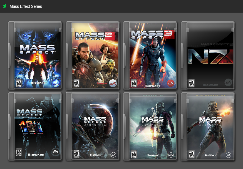Viewport: 243px width, 169px height.
Task: Select the N7 Collector's Edition case icon
Action: click(210, 55)
